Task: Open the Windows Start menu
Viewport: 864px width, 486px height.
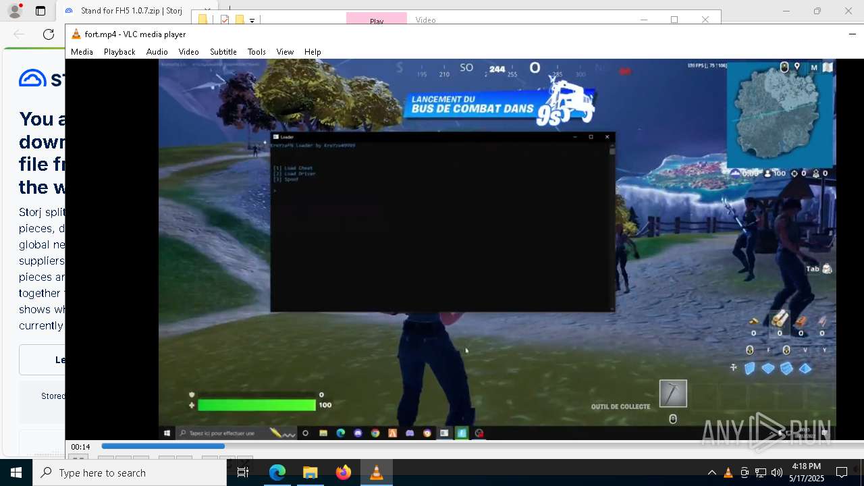Action: click(16, 473)
